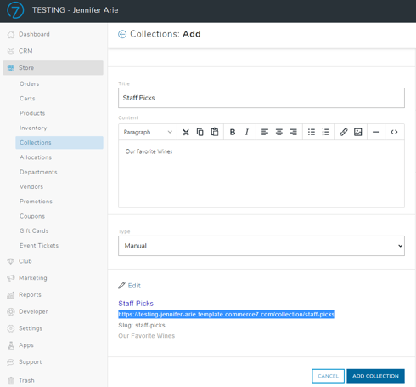416x387 pixels.
Task: Click the Title field containing Staff Picks
Action: coord(261,98)
